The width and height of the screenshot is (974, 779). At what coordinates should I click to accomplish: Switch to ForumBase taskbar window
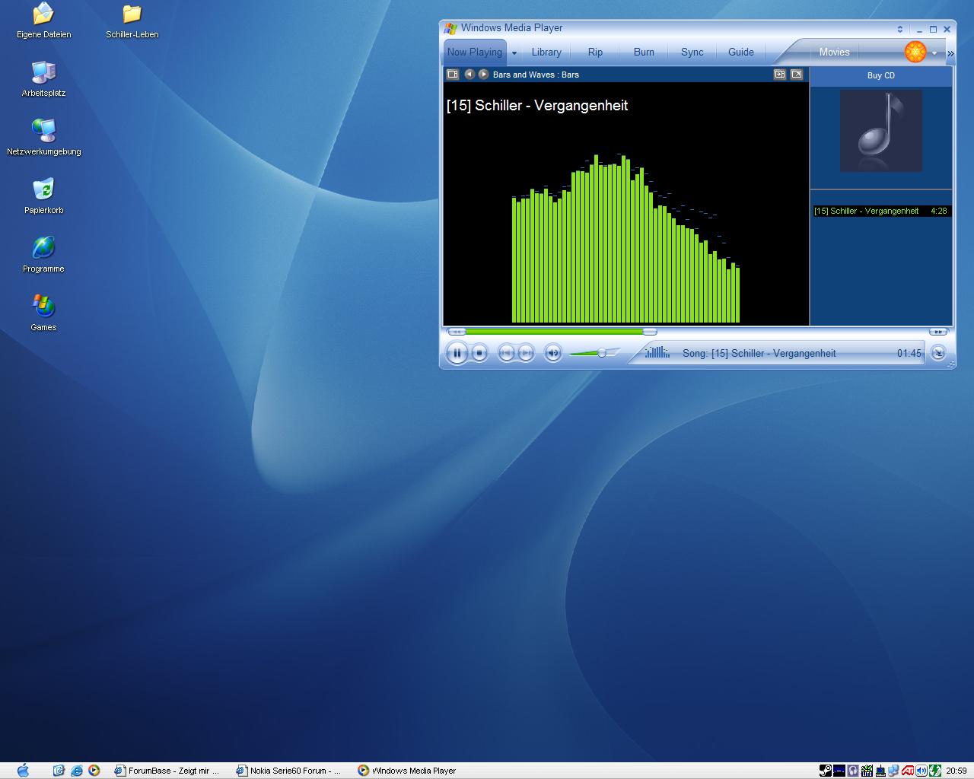point(167,771)
